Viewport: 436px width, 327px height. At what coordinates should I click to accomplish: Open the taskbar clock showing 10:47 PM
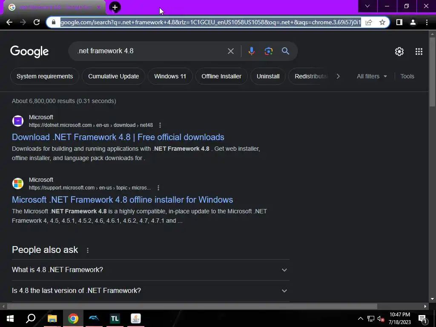[x=399, y=318]
